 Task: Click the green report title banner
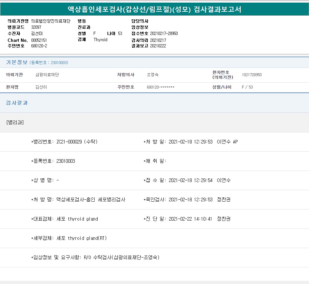tap(154, 9)
